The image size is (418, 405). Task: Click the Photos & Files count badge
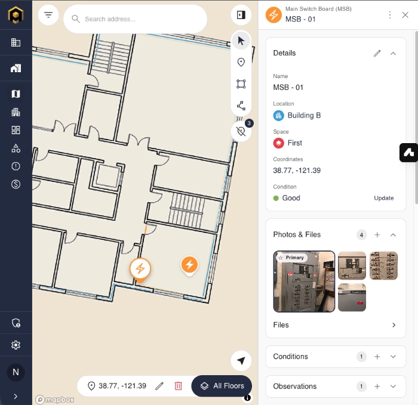click(x=361, y=235)
